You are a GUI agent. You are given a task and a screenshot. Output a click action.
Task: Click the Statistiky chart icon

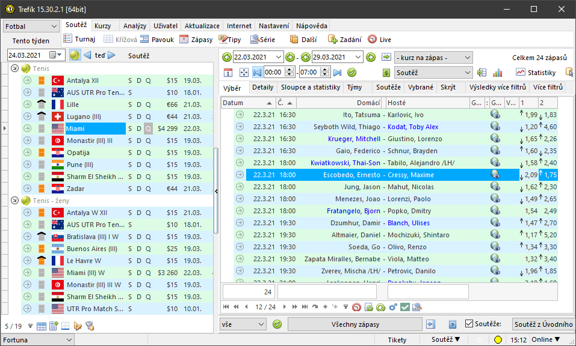click(x=521, y=73)
